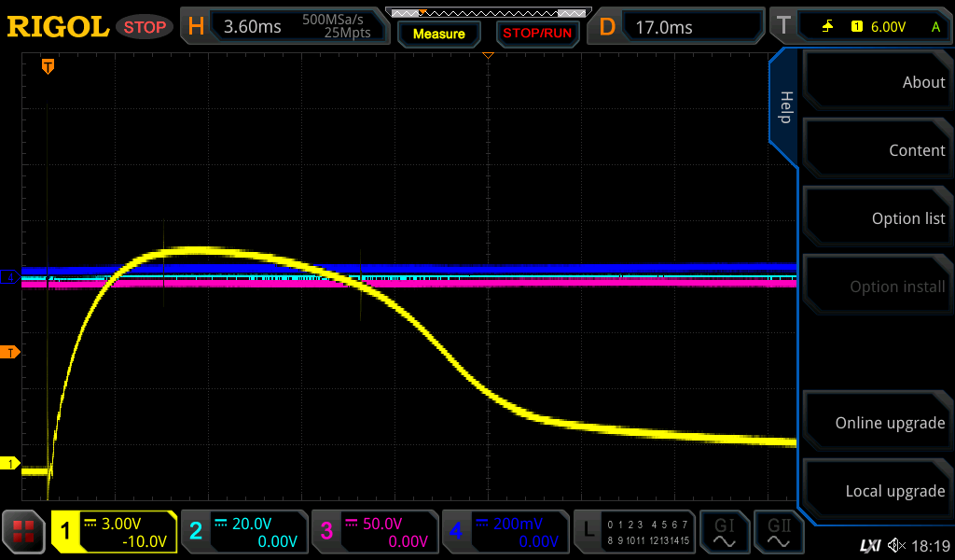Click the trigger level marker on left edge
Image resolution: width=955 pixels, height=560 pixels.
pyautogui.click(x=11, y=352)
